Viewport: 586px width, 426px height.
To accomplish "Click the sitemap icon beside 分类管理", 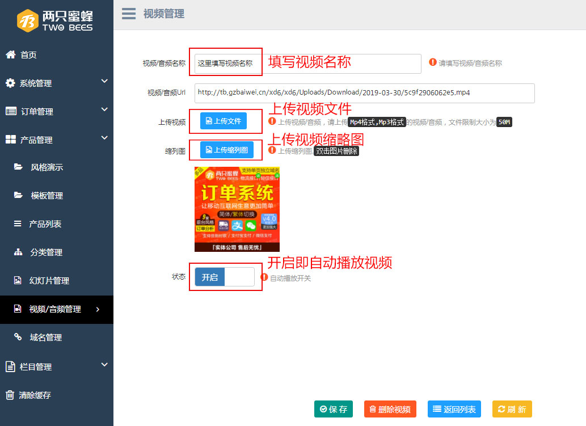I will 18,252.
